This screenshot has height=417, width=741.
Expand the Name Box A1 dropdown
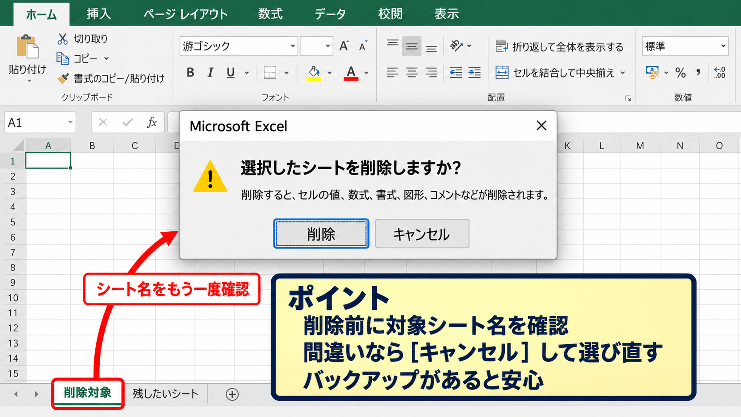(70, 122)
